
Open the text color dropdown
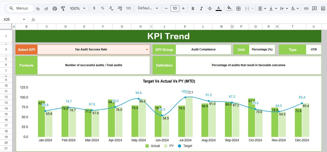click(218, 8)
